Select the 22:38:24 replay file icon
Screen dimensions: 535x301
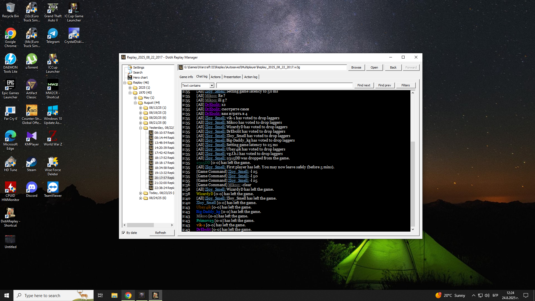(151, 188)
